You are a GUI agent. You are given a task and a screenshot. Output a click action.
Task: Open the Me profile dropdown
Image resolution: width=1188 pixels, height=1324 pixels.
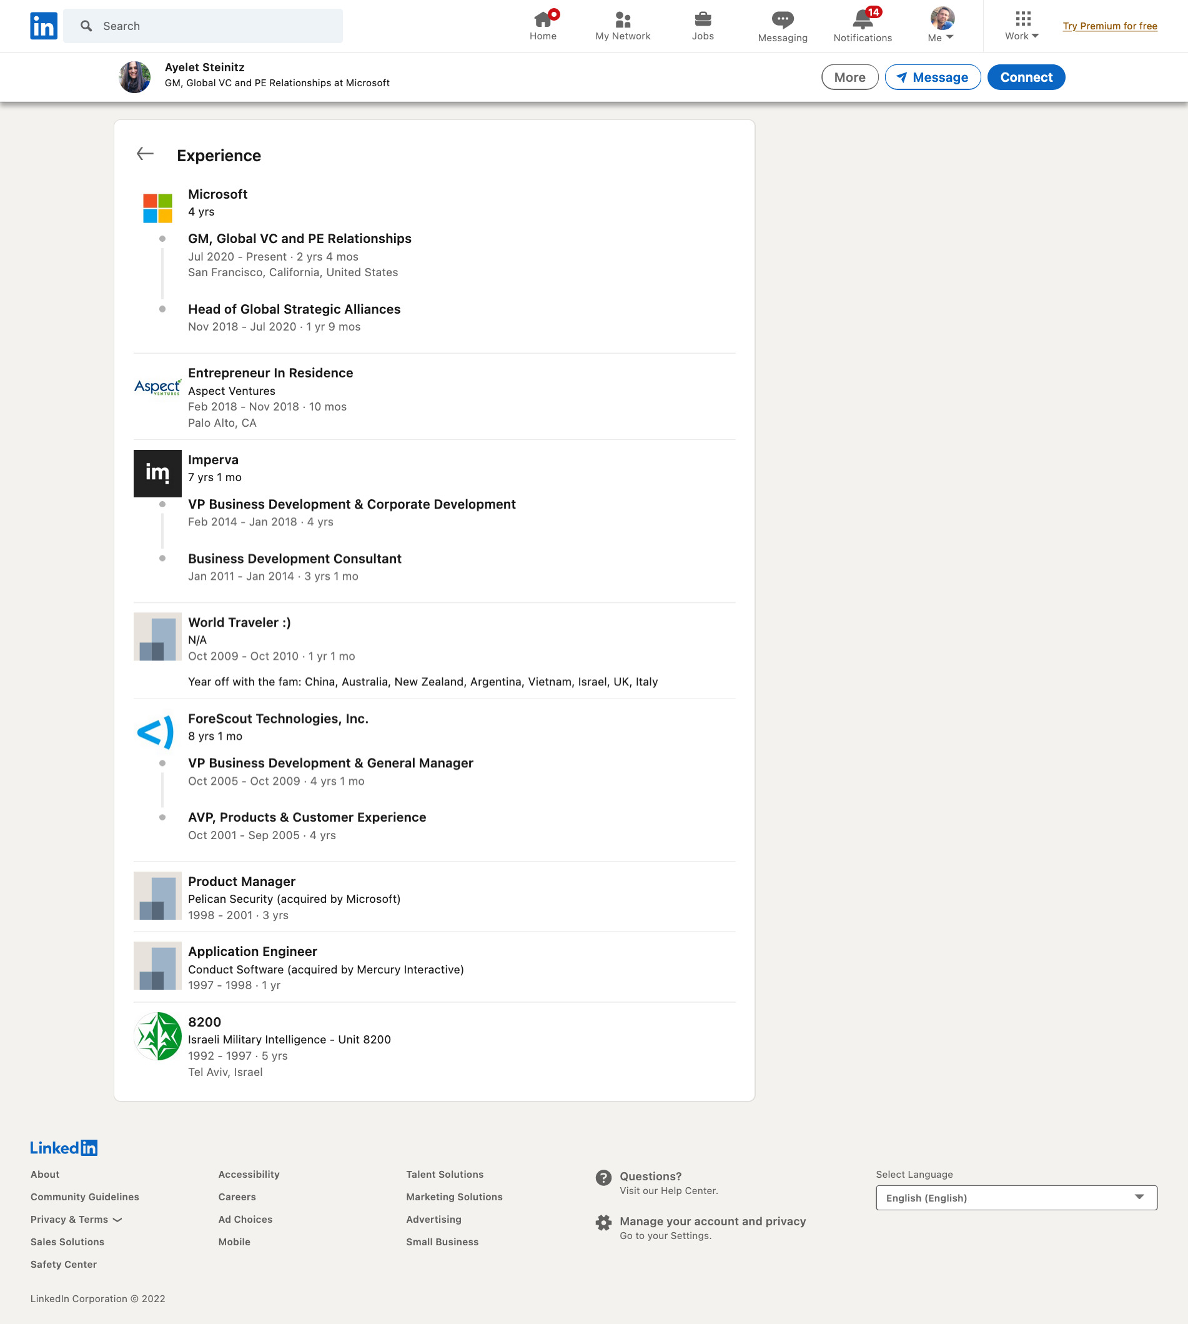tap(941, 26)
